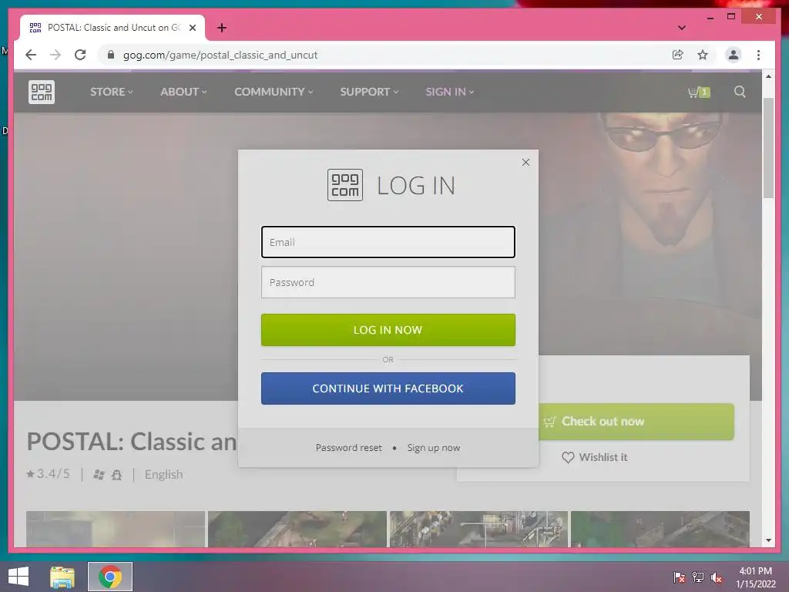Viewport: 789px width, 592px height.
Task: Click LOG IN NOW button
Action: click(x=388, y=330)
